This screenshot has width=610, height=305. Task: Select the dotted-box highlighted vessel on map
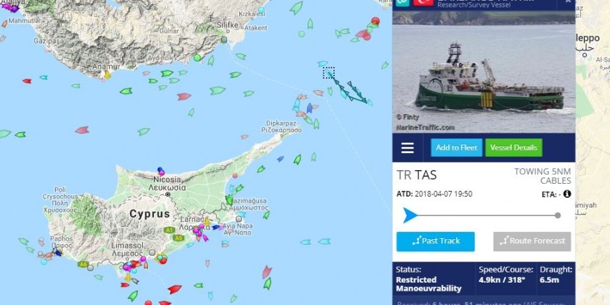pyautogui.click(x=329, y=73)
